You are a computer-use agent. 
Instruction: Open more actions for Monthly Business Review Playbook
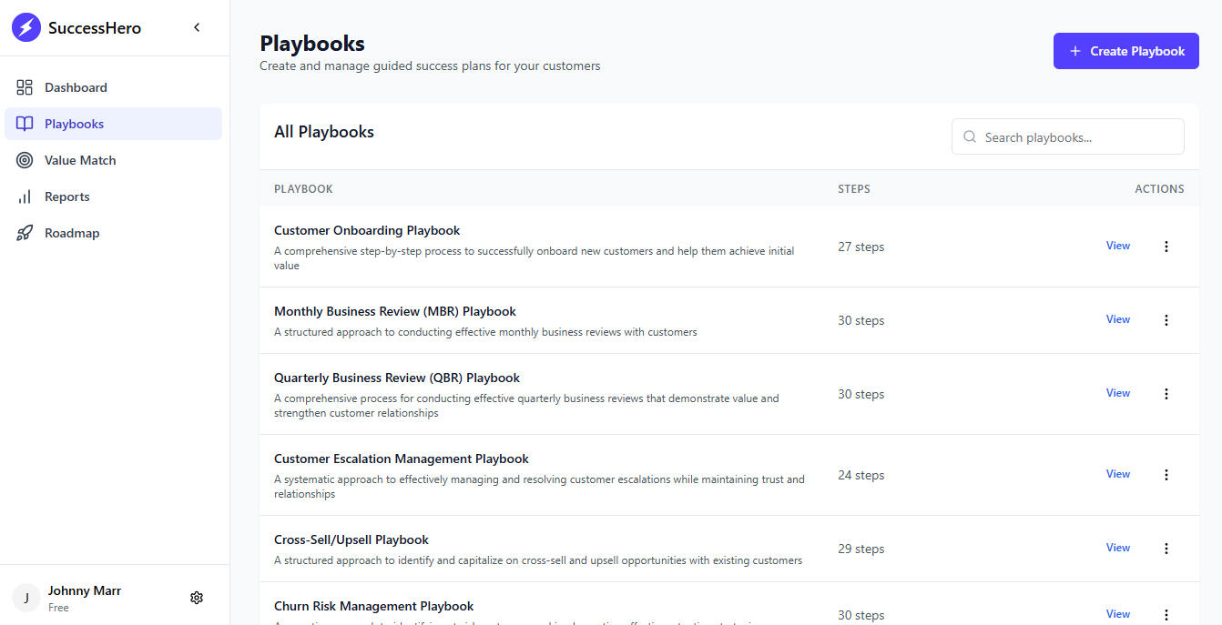coord(1166,320)
